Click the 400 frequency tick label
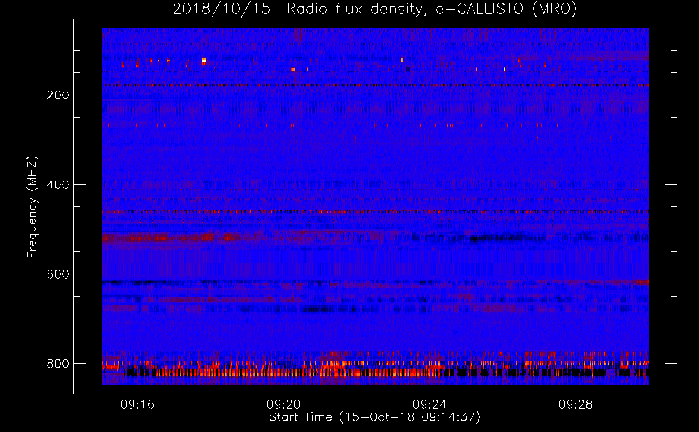This screenshot has height=432, width=699. pos(58,185)
